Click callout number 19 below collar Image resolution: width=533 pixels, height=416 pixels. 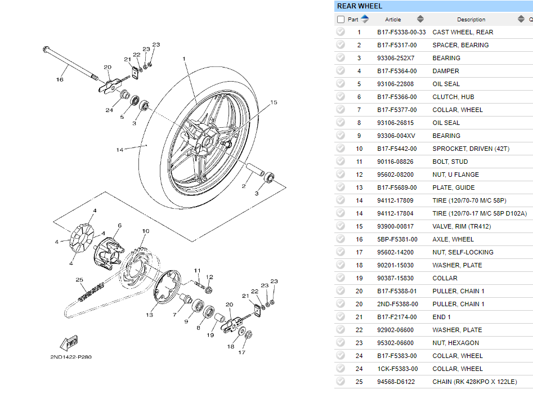pos(210,335)
